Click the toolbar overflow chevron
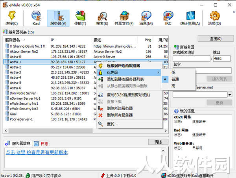 pos(234,11)
